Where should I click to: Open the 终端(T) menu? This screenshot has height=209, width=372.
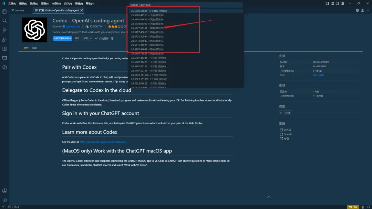point(79,3)
